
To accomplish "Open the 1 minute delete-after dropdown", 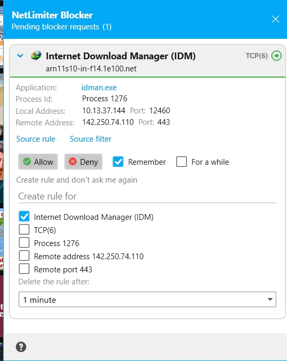I will click(147, 300).
